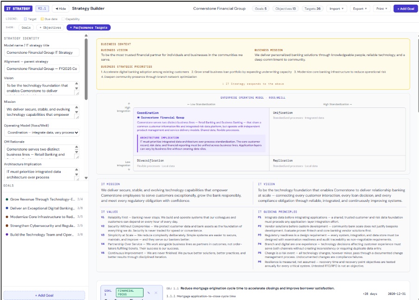
Task: Click the Strategy Identity panel scroll-up arrow
Action: tap(86, 35)
